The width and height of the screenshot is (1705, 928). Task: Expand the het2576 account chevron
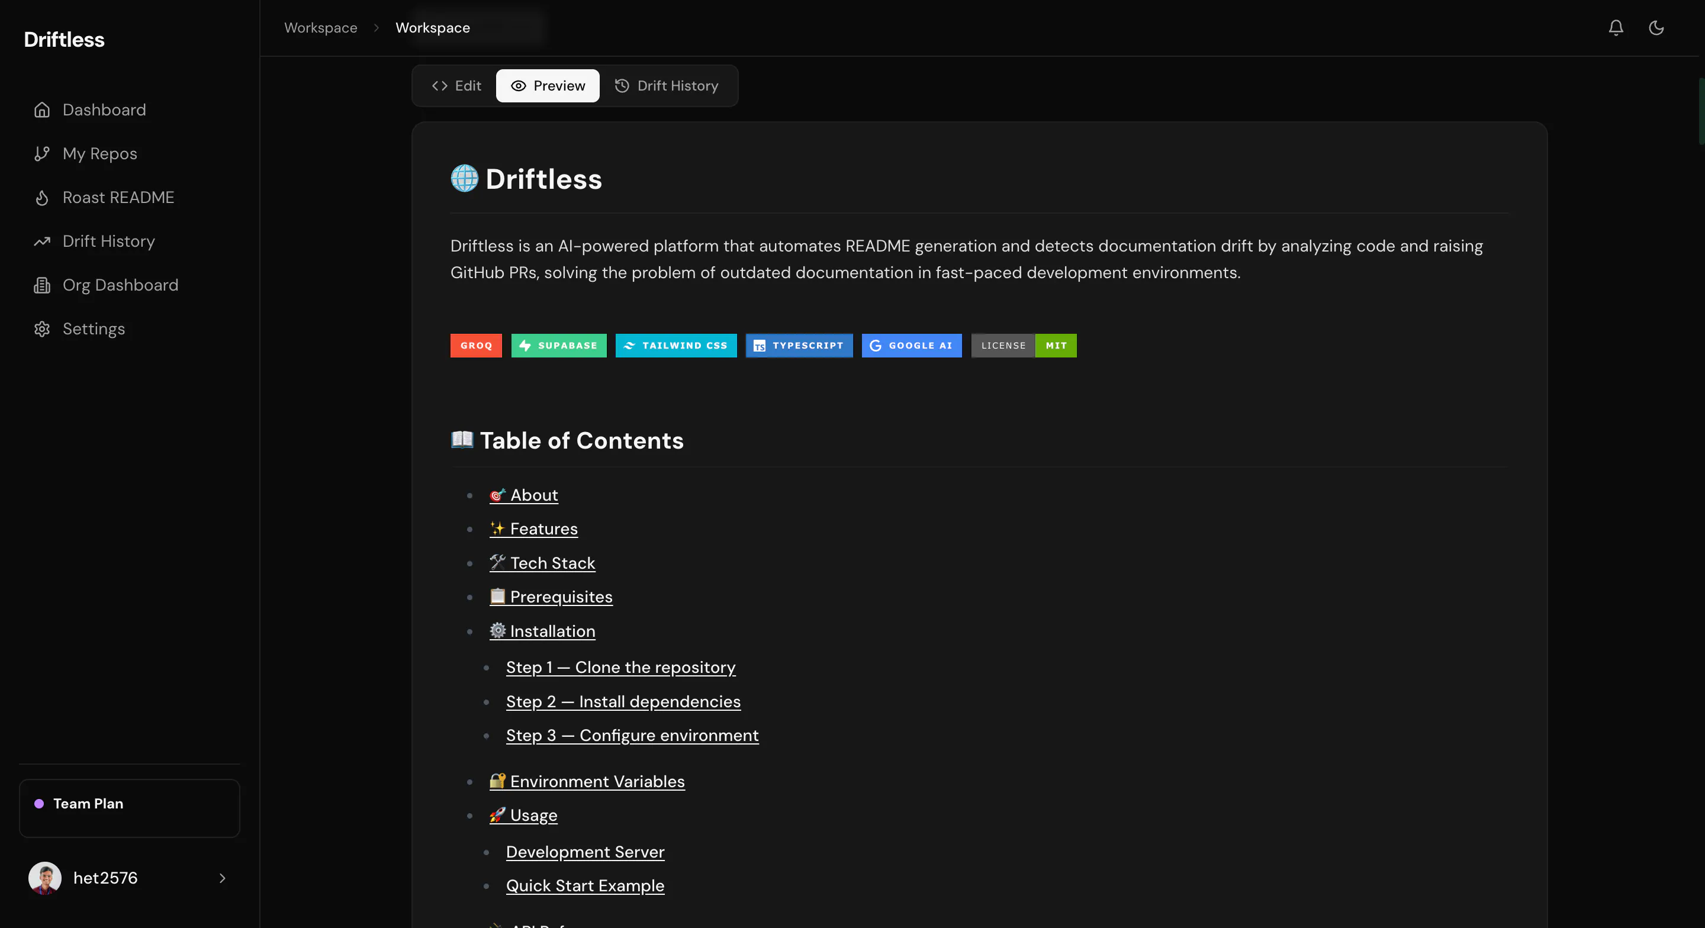tap(223, 878)
